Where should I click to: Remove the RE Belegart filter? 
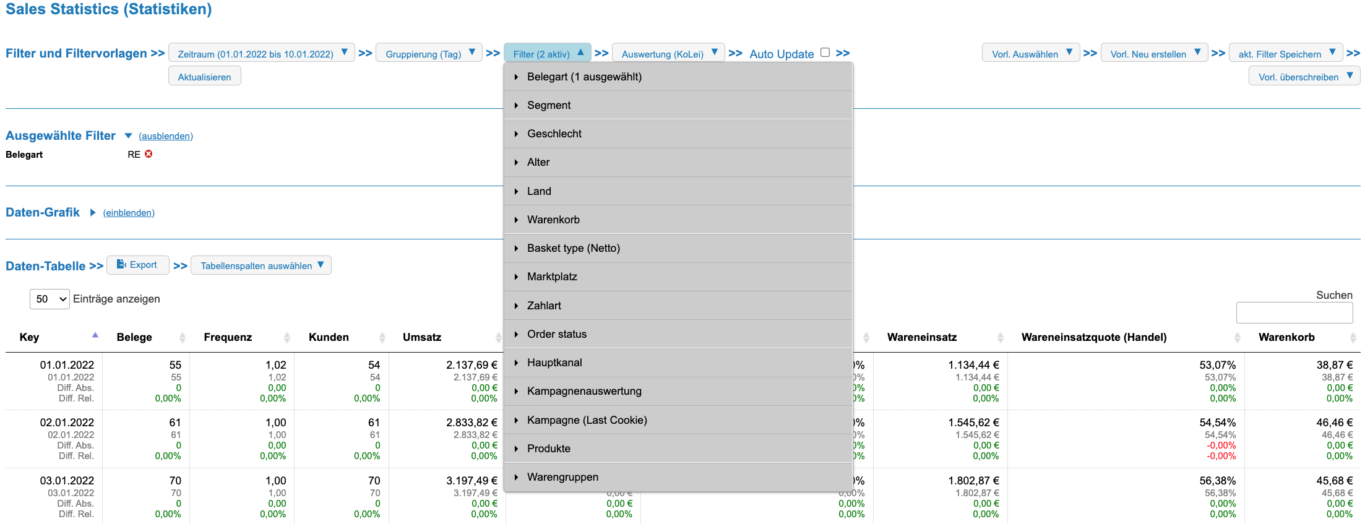149,154
